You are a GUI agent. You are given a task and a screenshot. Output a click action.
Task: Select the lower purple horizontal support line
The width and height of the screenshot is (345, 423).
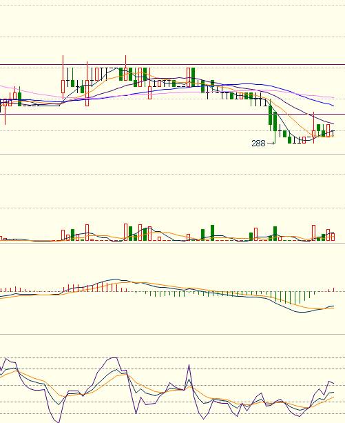coord(172,114)
